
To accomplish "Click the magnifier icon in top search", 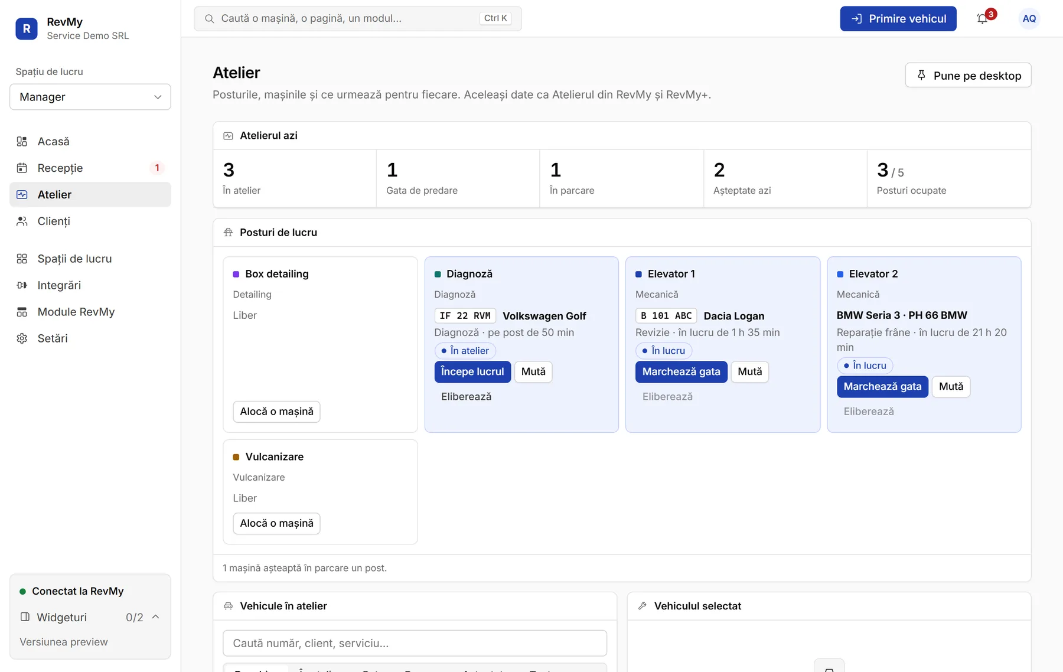I will (209, 18).
